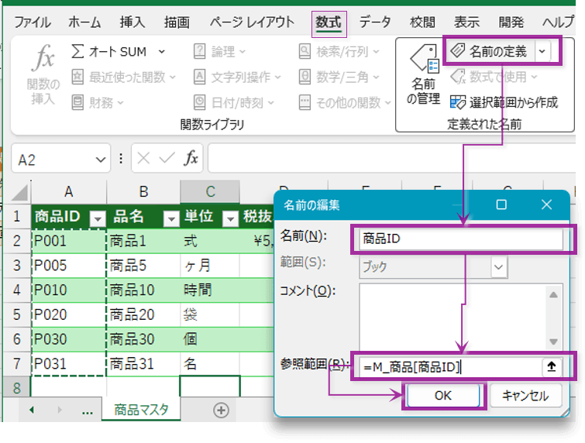Open the 単位 column filter dropdown
This screenshot has width=585, height=443.
pyautogui.click(x=230, y=218)
